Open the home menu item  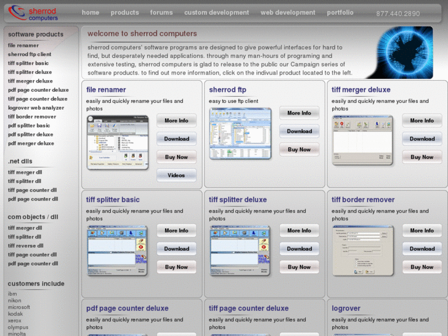click(91, 12)
